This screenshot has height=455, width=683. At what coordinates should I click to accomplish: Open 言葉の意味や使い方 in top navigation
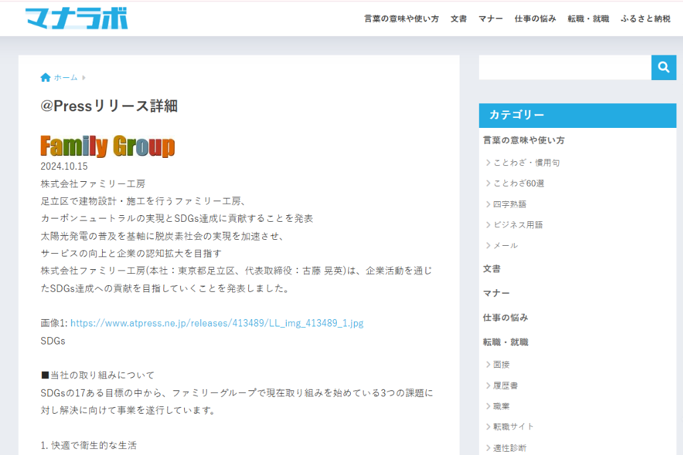(401, 19)
